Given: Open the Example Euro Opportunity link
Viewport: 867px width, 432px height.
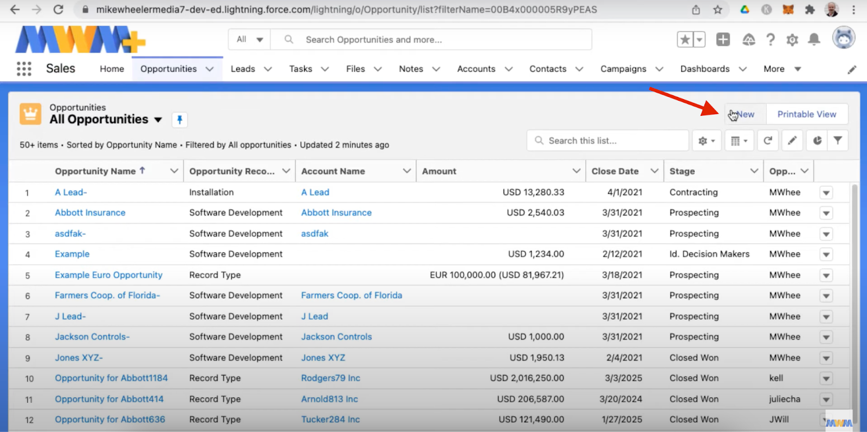Looking at the screenshot, I should [x=108, y=275].
